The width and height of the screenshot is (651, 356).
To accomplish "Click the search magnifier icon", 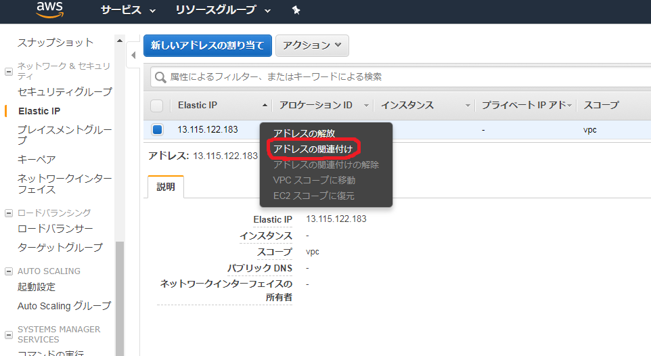I will 161,77.
